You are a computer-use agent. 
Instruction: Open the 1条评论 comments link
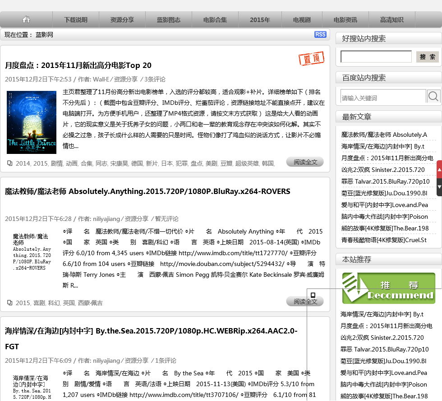point(166,360)
